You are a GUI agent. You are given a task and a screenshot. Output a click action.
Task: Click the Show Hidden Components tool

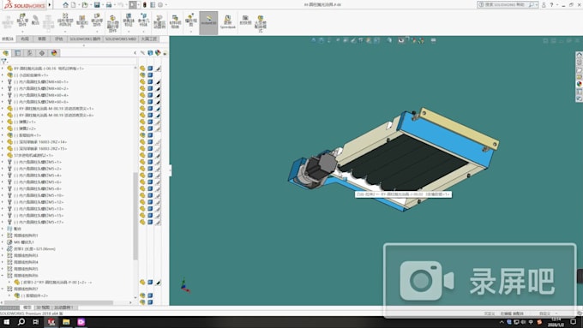tap(112, 23)
